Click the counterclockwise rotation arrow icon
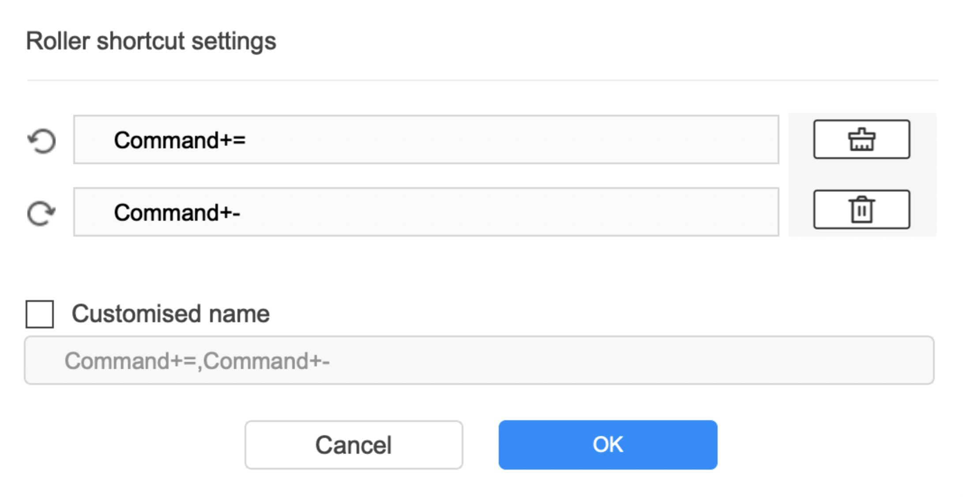963x497 pixels. click(x=42, y=141)
